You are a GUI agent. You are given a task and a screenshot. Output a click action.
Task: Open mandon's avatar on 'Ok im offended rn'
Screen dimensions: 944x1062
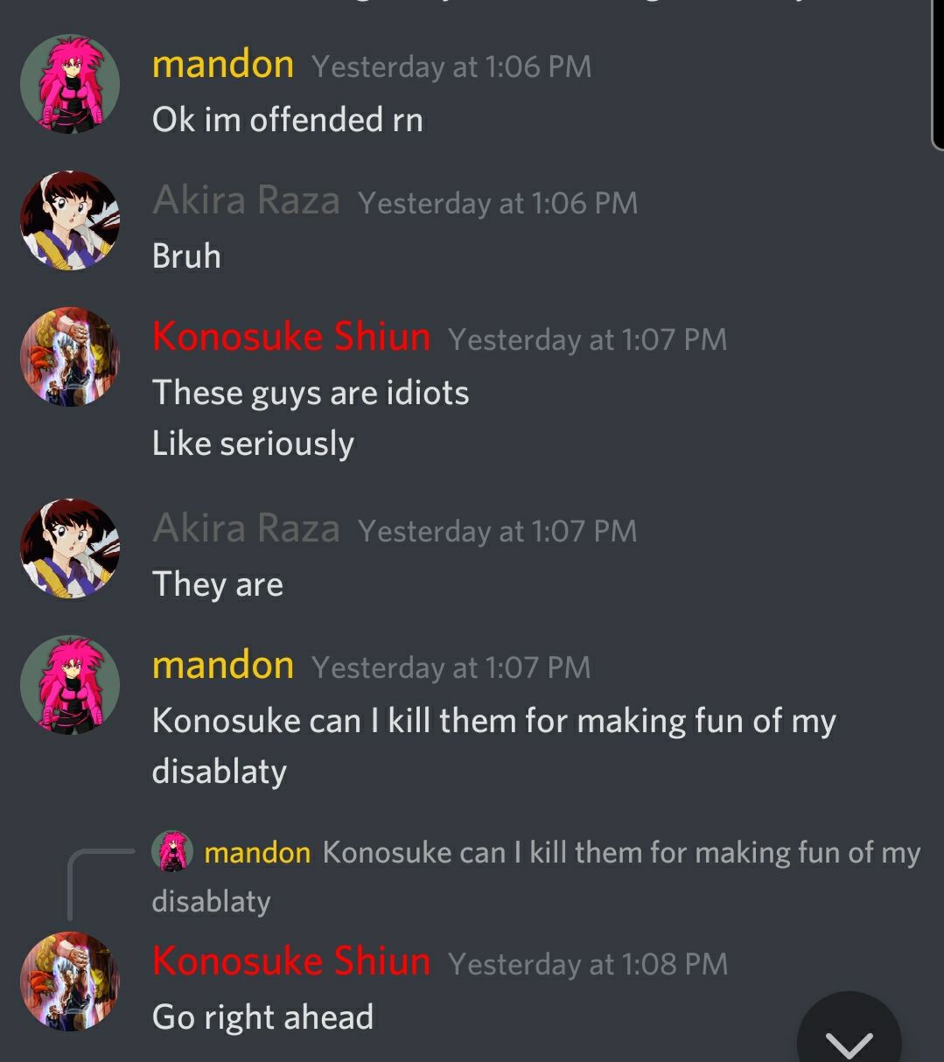click(x=70, y=84)
